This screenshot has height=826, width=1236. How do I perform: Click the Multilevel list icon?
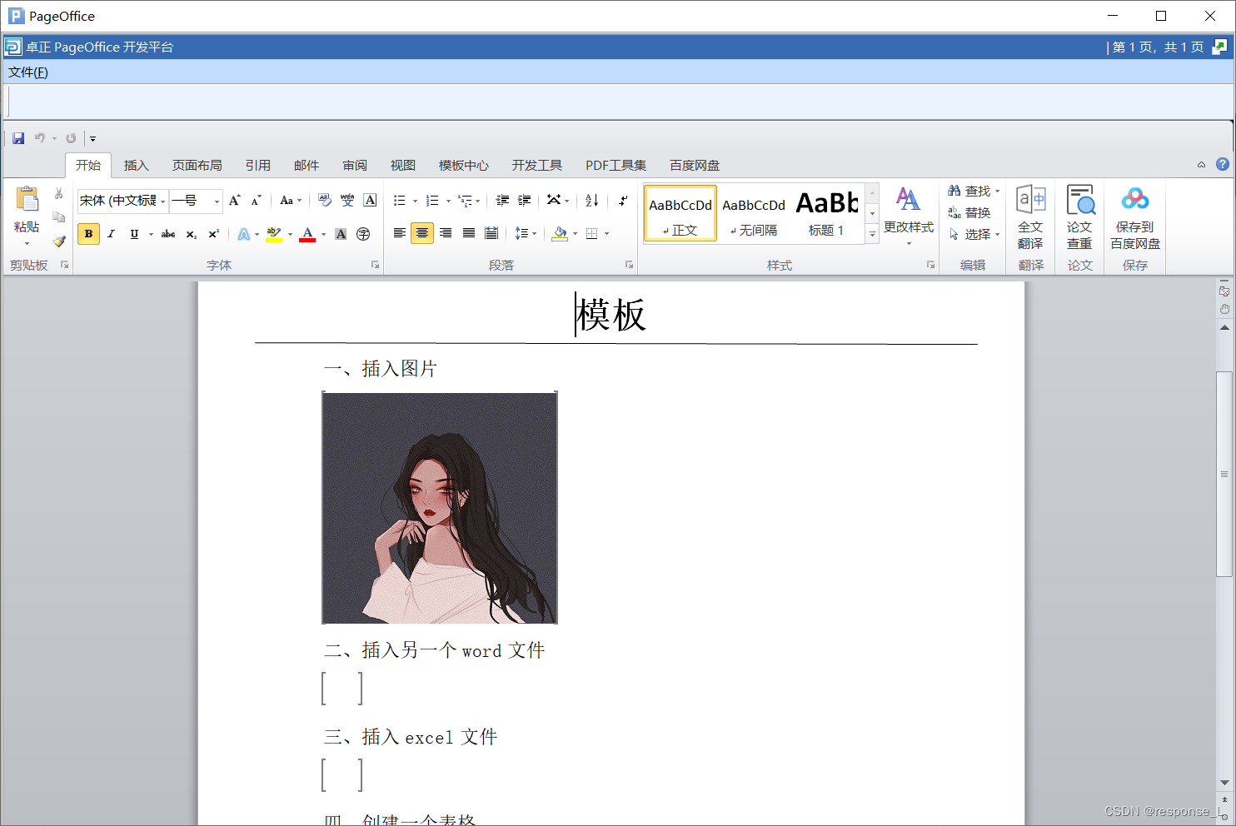466,201
